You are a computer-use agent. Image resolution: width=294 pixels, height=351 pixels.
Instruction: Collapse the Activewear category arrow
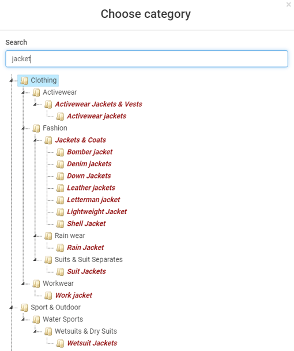[23, 92]
